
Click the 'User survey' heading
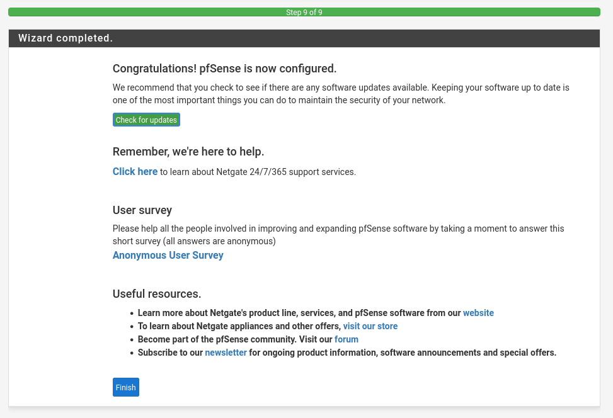142,210
